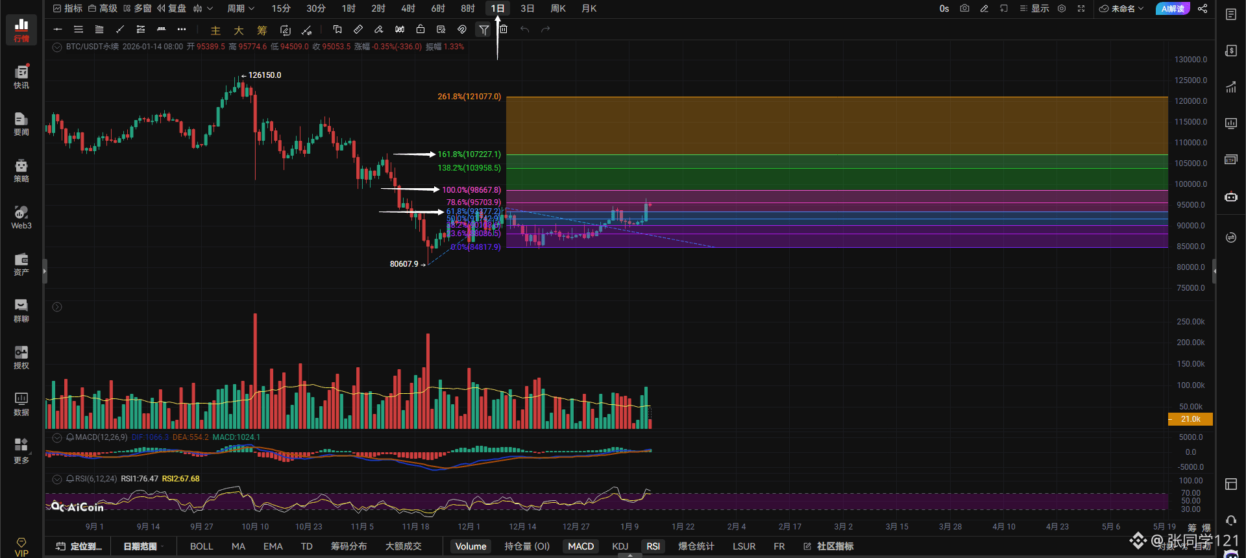The width and height of the screenshot is (1246, 558).
Task: Open the share icon at top right
Action: tap(1203, 8)
